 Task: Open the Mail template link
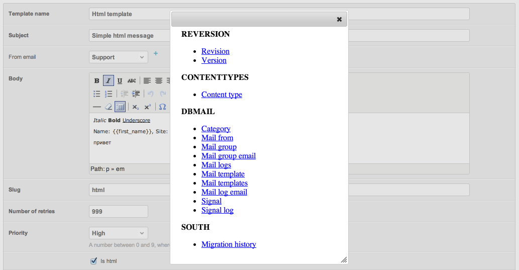coord(223,174)
